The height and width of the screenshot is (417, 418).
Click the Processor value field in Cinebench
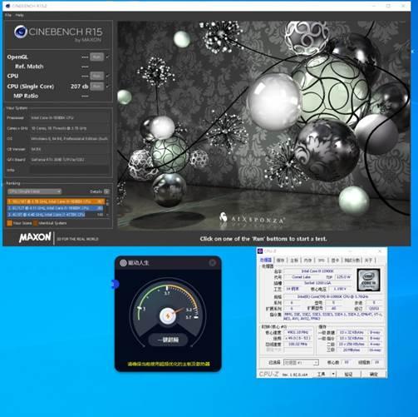pyautogui.click(x=69, y=118)
